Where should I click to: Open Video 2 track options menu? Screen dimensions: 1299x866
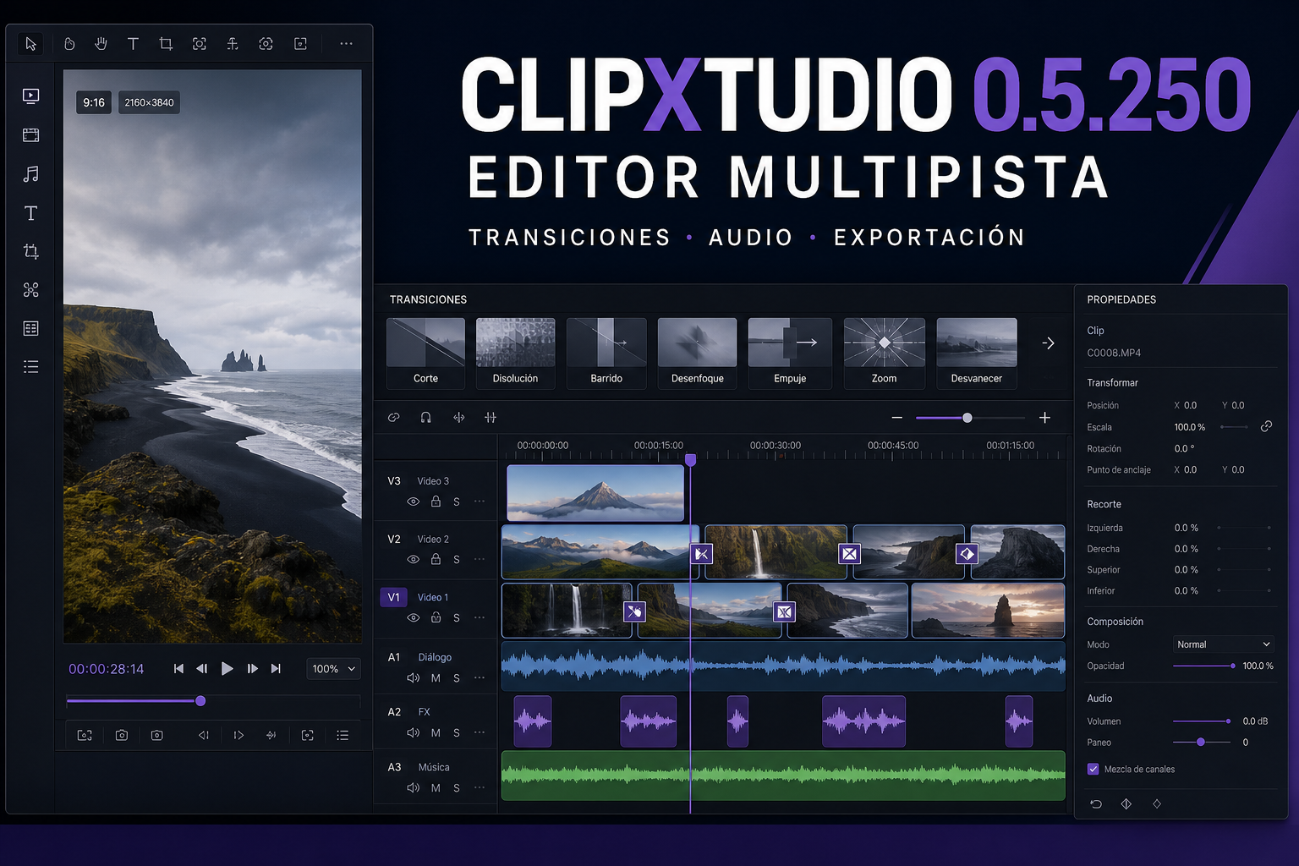(480, 559)
